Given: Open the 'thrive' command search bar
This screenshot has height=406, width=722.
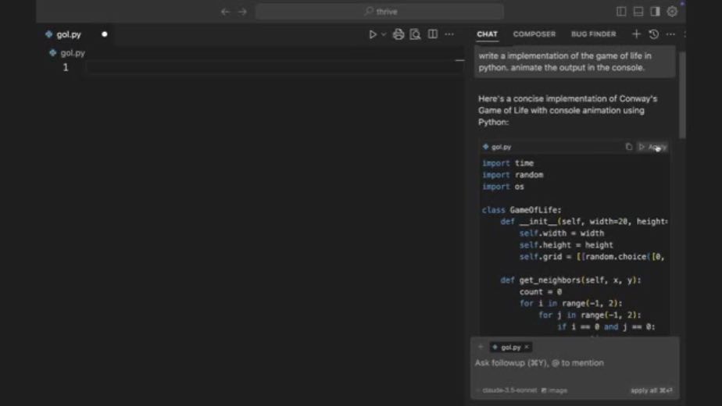Looking at the screenshot, I should [380, 12].
